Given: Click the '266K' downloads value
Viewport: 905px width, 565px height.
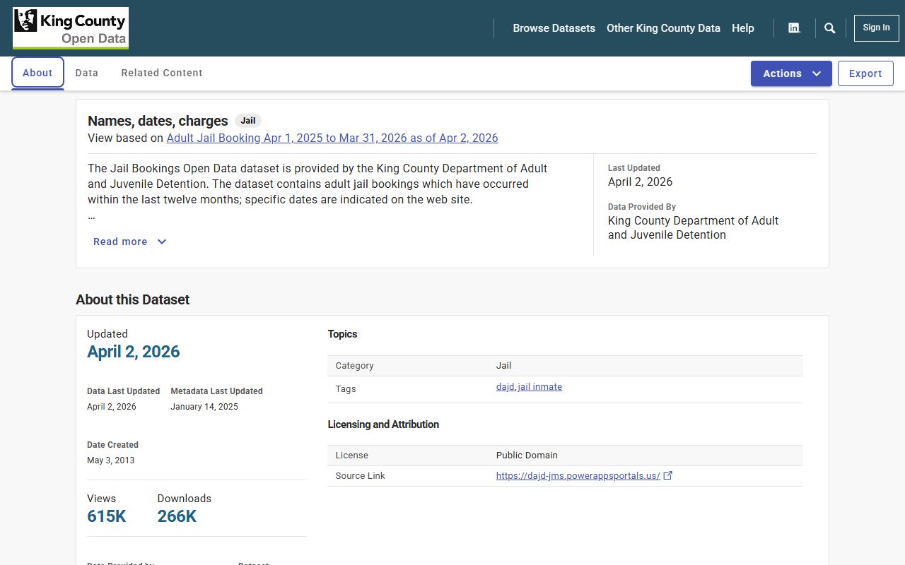Looking at the screenshot, I should click(x=177, y=516).
